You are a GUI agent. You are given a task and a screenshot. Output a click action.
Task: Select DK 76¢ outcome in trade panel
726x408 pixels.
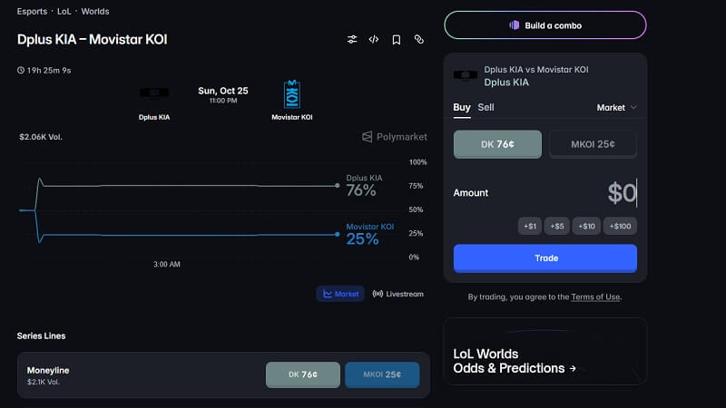tap(497, 144)
